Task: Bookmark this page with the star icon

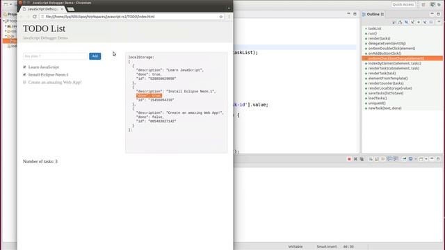Action: (221, 17)
